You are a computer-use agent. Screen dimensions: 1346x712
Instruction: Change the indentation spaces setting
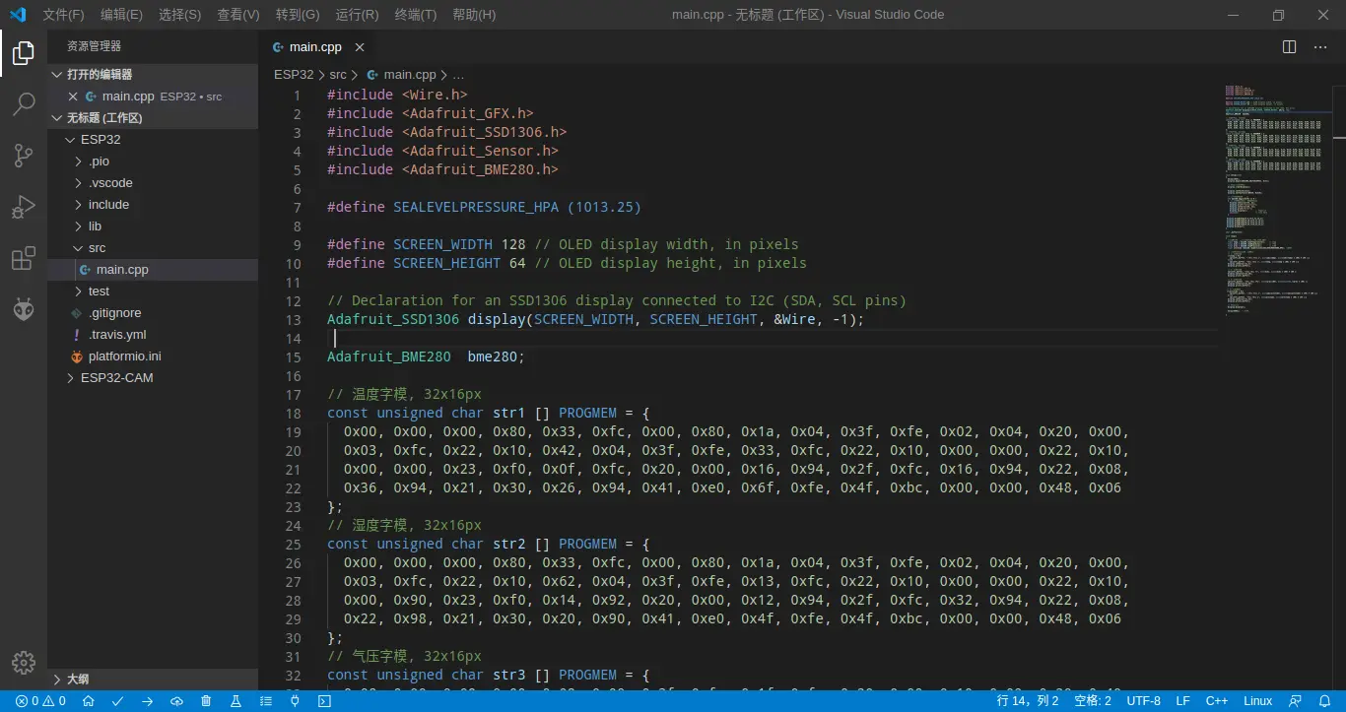click(1093, 701)
